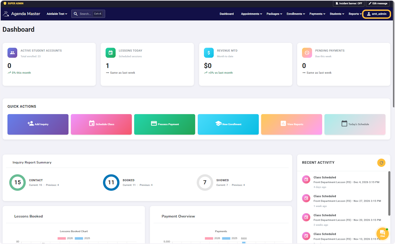Click the Active Student Accounts people icon

[x=12, y=53]
